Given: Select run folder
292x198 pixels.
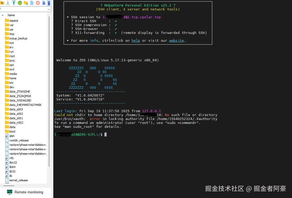Looking at the screenshot, I should tap(9, 52).
